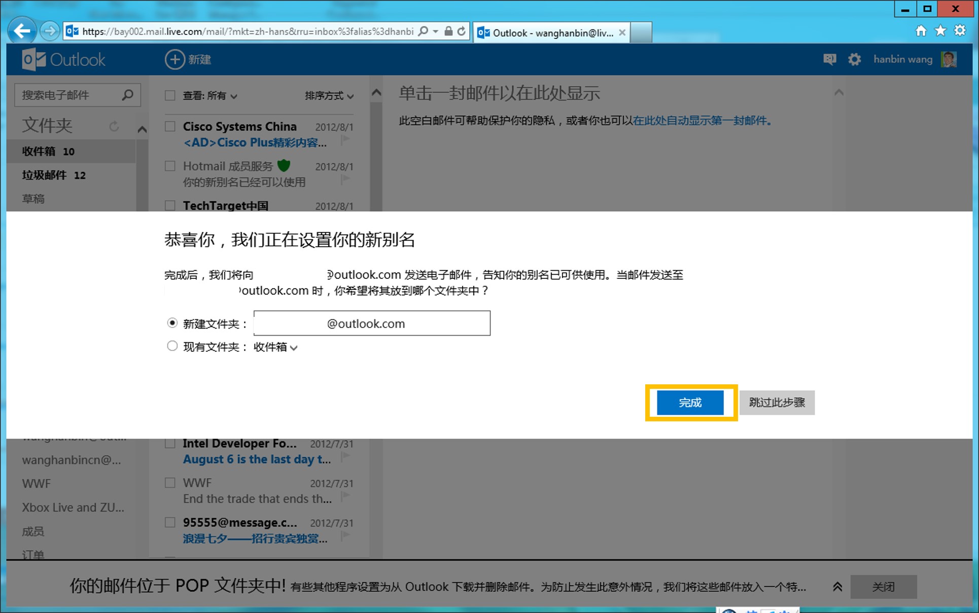Click the Skip this step button

tap(777, 403)
